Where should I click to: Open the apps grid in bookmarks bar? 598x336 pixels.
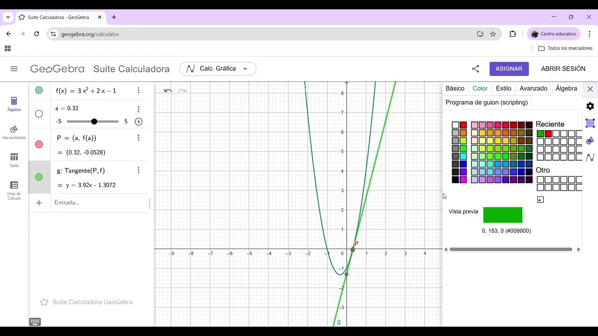(x=7, y=48)
